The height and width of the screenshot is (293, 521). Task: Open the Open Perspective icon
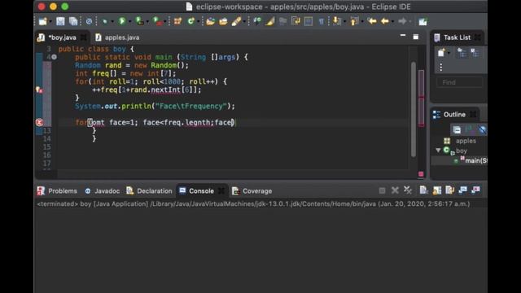click(422, 22)
